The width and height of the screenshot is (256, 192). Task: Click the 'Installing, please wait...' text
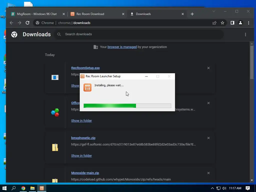click(x=109, y=85)
